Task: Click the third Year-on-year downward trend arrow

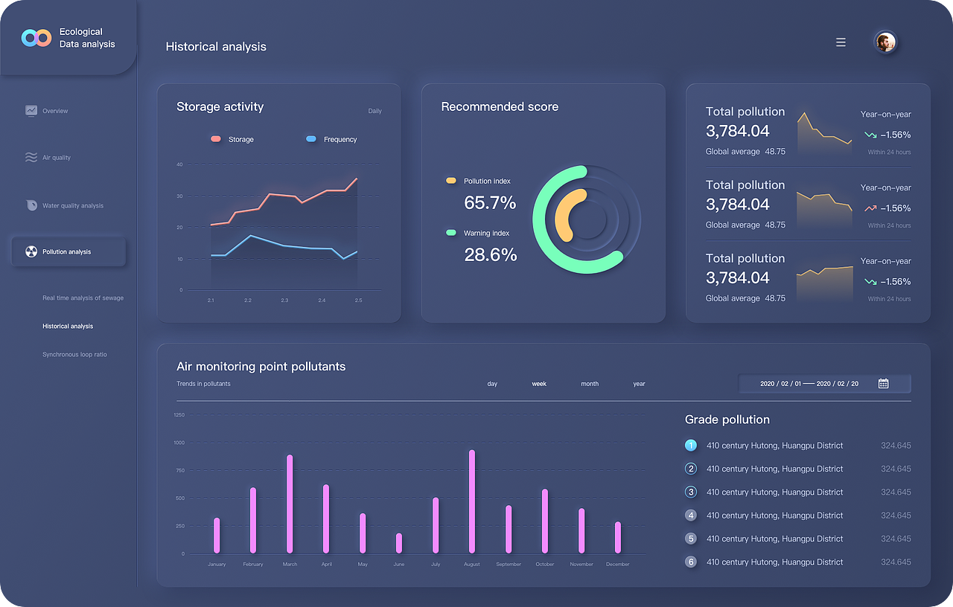Action: coord(870,282)
